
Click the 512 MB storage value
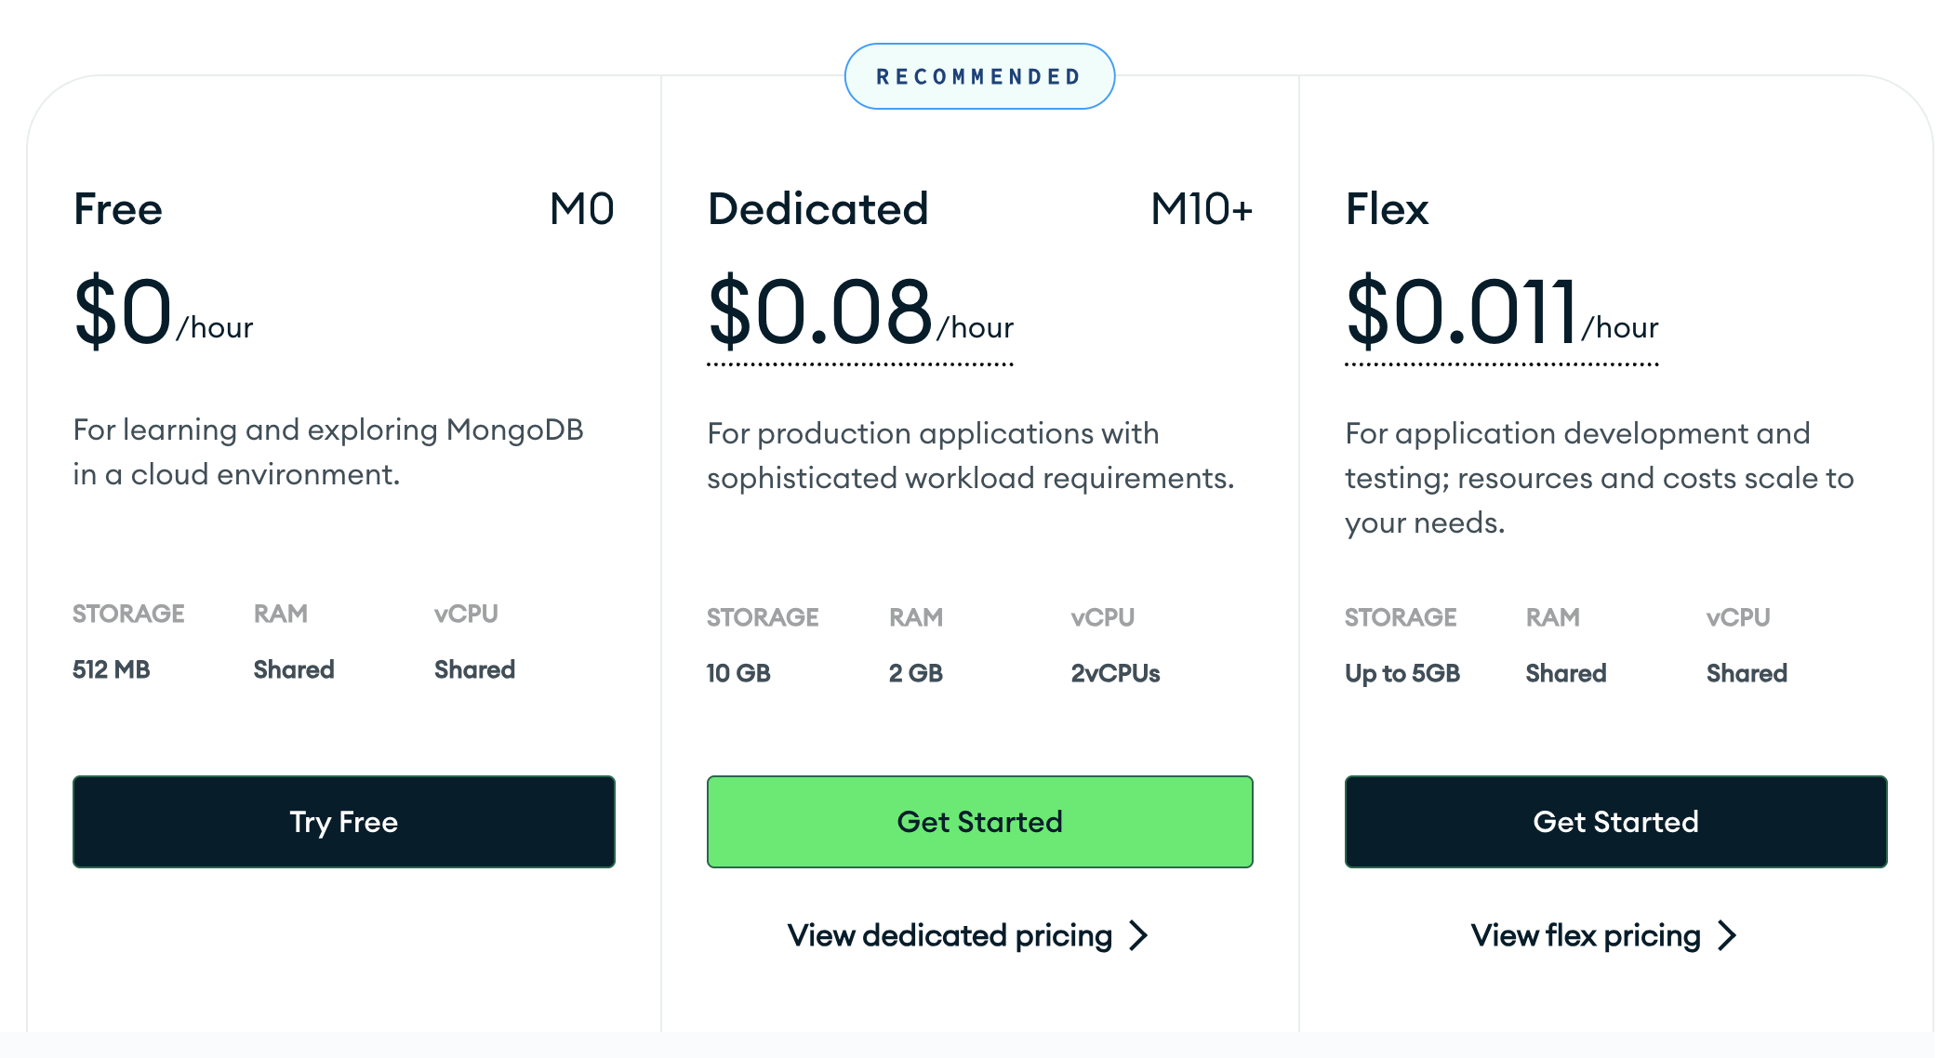(112, 669)
